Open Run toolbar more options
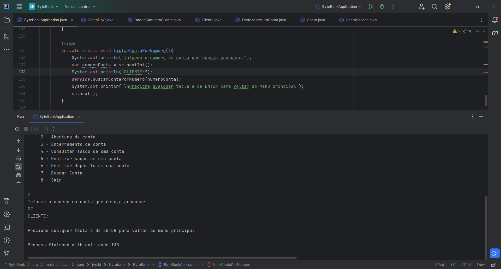The width and height of the screenshot is (501, 269). click(x=54, y=129)
